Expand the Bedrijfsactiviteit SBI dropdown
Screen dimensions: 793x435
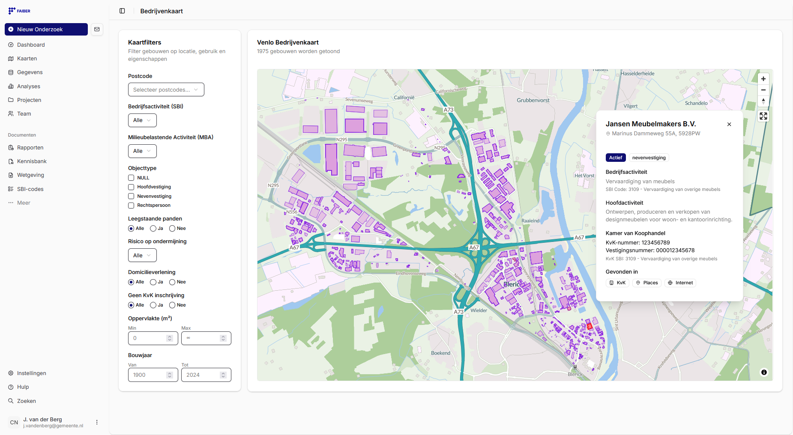tap(142, 120)
